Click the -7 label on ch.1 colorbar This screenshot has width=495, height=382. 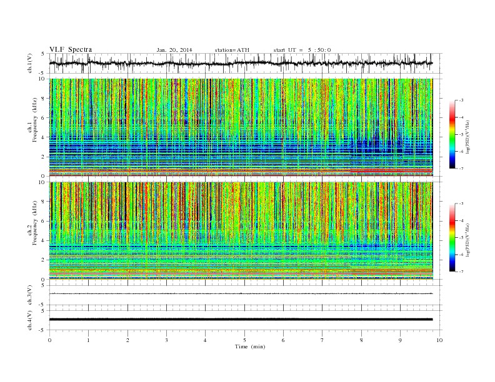[461, 169]
